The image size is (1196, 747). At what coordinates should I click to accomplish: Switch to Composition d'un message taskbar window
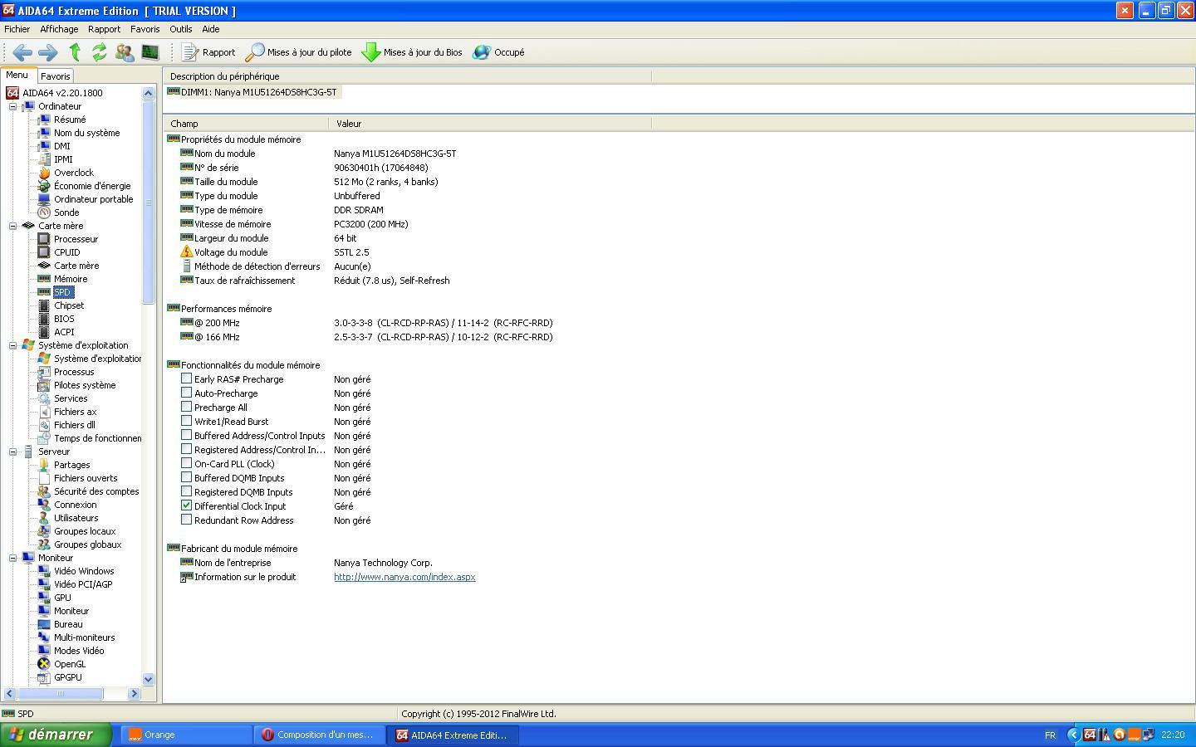click(321, 735)
